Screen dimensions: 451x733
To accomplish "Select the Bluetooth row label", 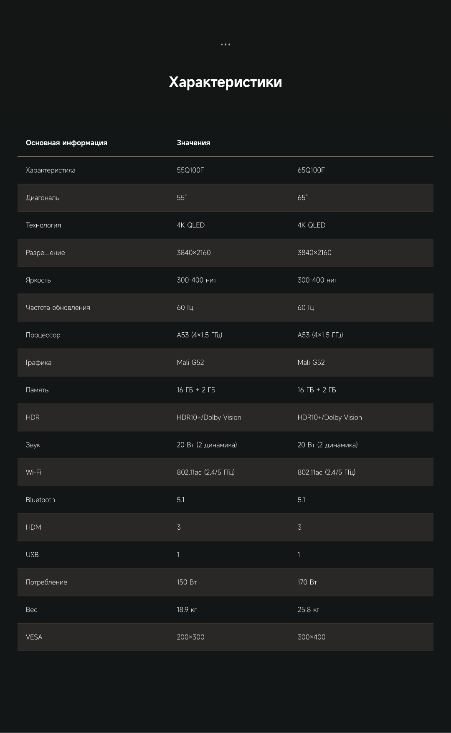I will 41,500.
